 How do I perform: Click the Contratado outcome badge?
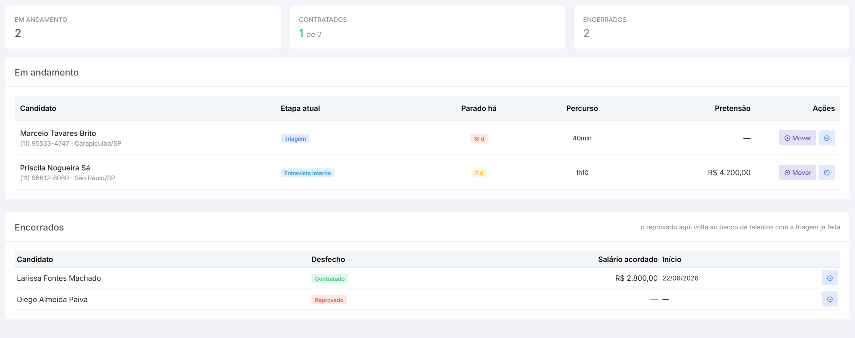(x=330, y=279)
